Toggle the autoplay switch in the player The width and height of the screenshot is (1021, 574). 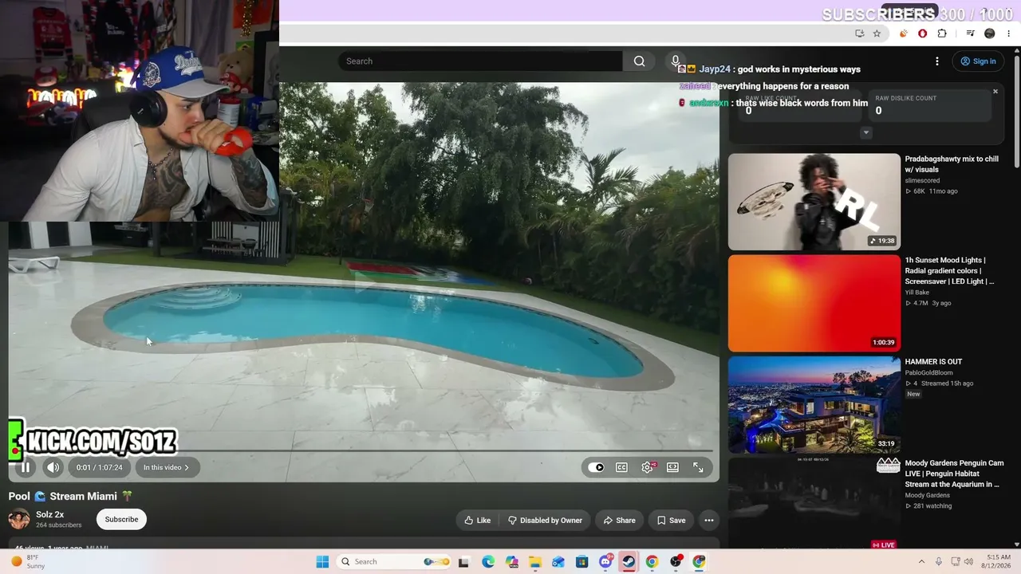[x=597, y=468]
